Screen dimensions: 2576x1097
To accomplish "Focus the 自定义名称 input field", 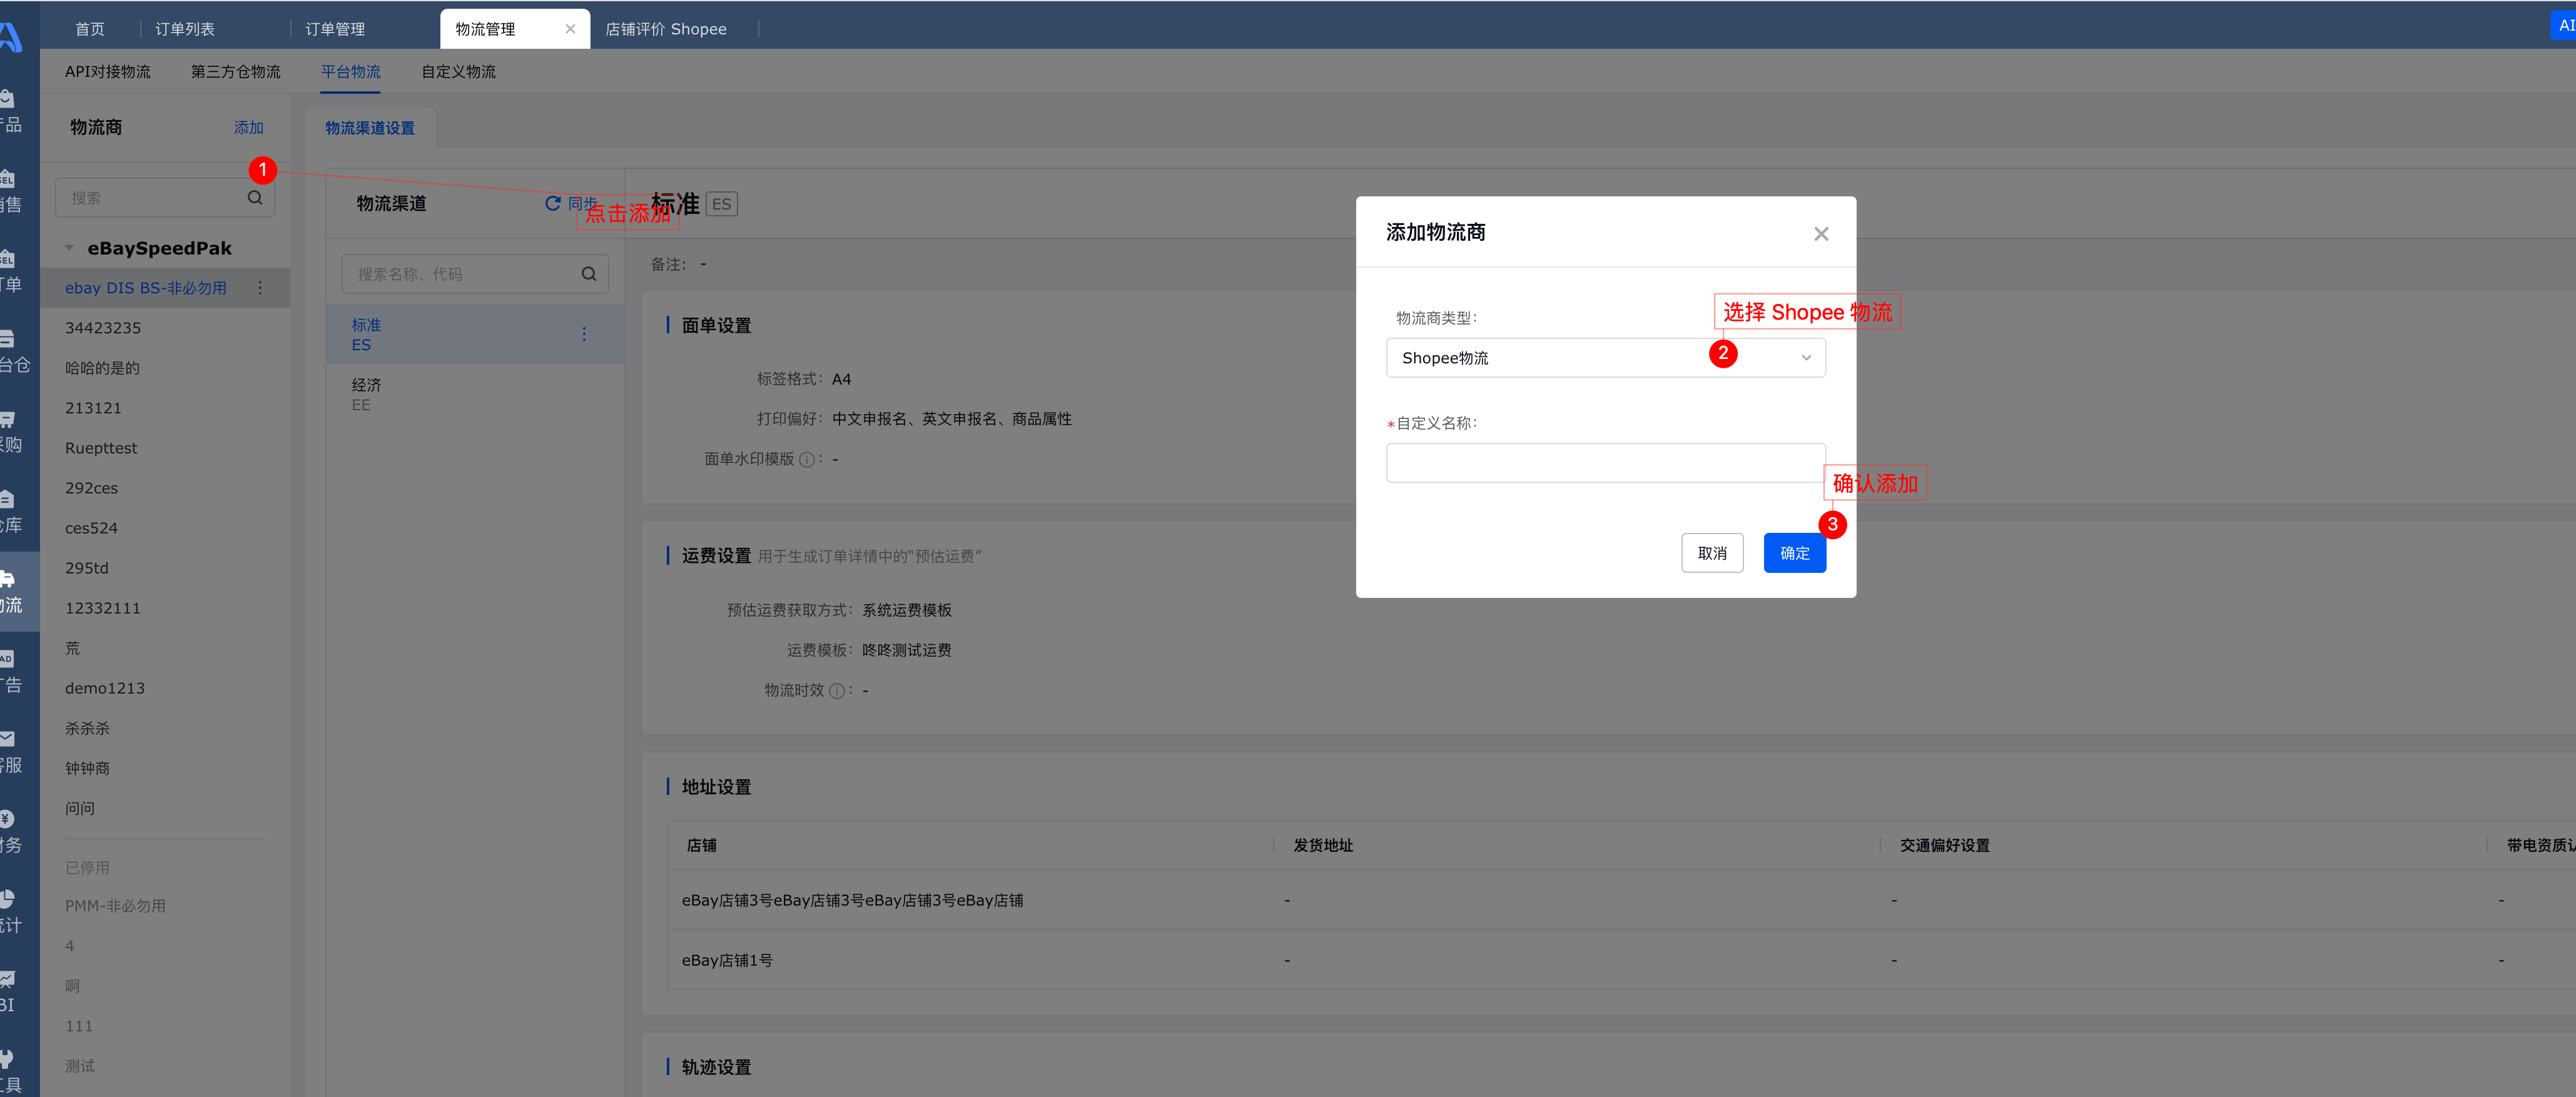I will click(1605, 463).
